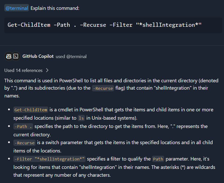
Task: Click the first bullet explaining Get-ChildItem
Action: [x=113, y=114]
